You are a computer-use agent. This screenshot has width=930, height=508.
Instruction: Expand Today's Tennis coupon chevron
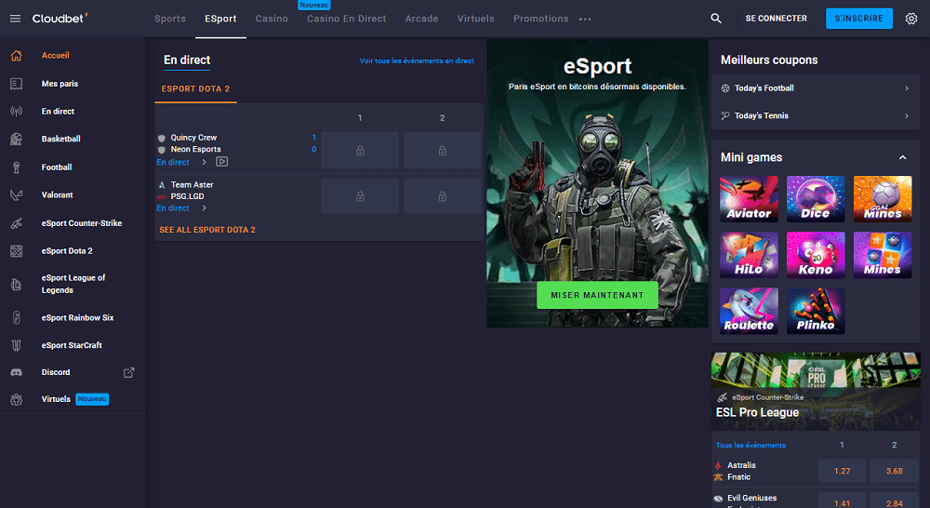(907, 115)
